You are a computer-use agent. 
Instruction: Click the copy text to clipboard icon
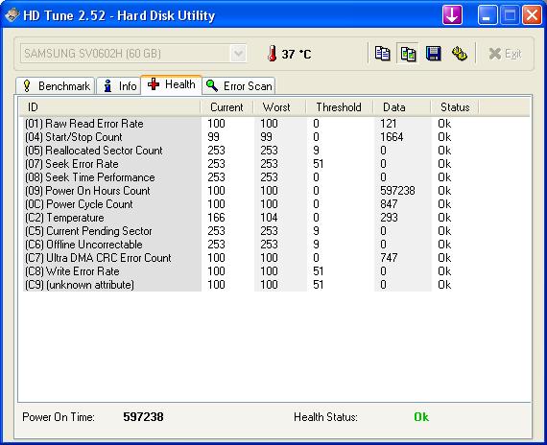click(x=382, y=54)
